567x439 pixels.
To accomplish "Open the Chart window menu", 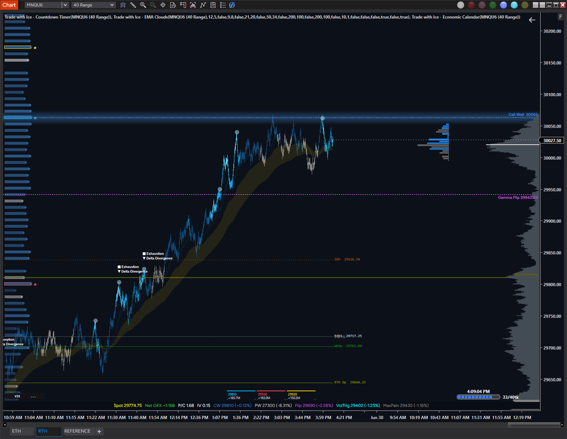I will tap(9, 5).
